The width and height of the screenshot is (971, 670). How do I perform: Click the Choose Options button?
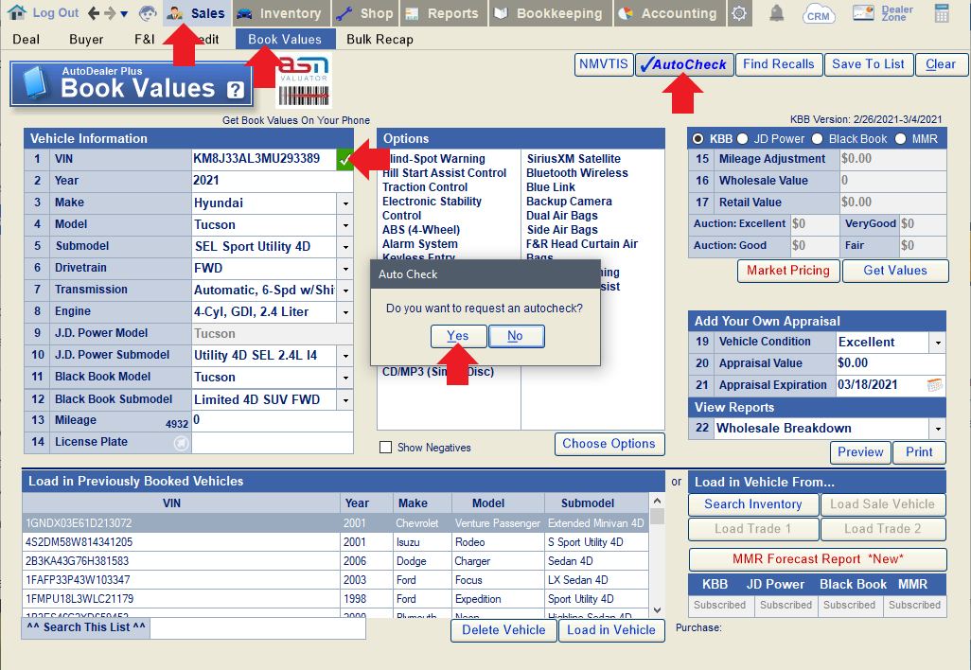click(x=609, y=444)
